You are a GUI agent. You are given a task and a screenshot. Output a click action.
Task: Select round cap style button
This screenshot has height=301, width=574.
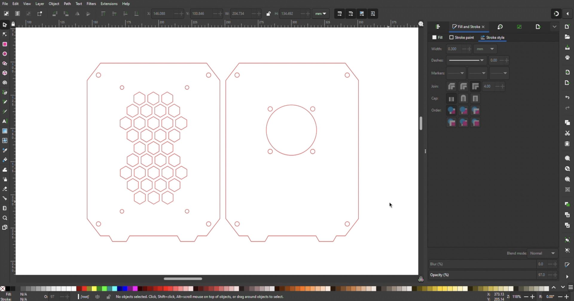(x=463, y=98)
